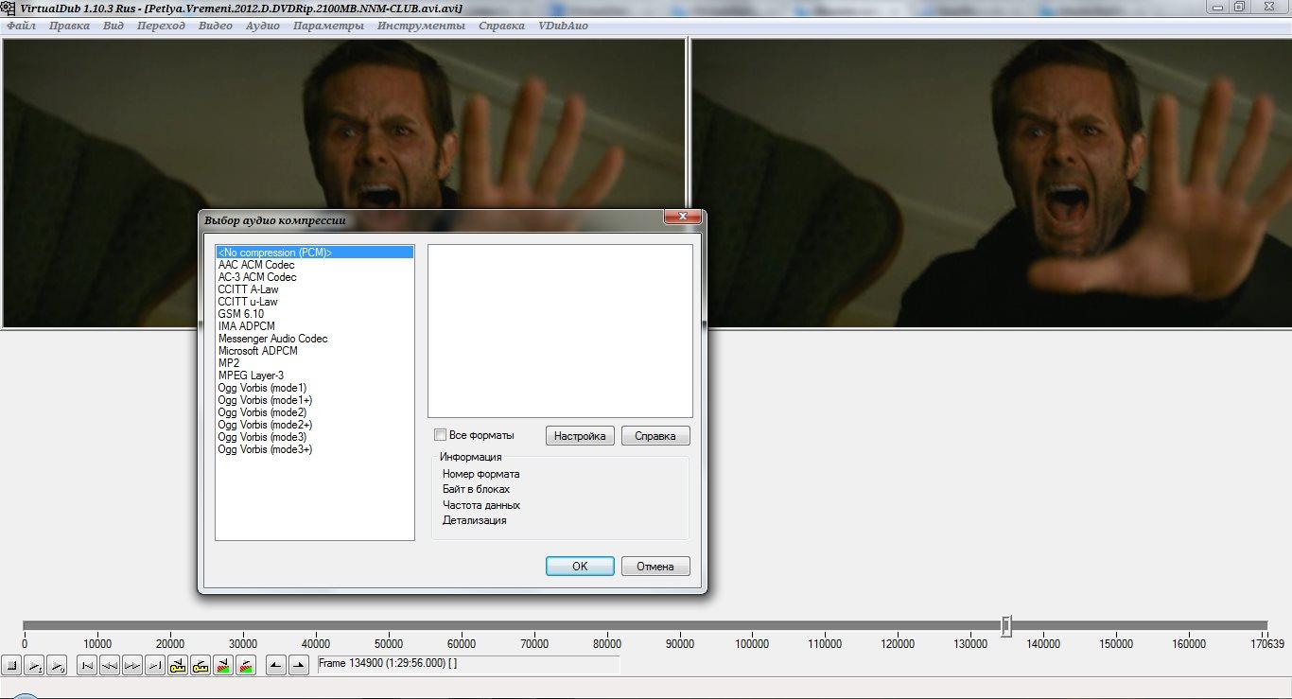Go to next keyframe
The height and width of the screenshot is (699, 1292).
coord(201,665)
